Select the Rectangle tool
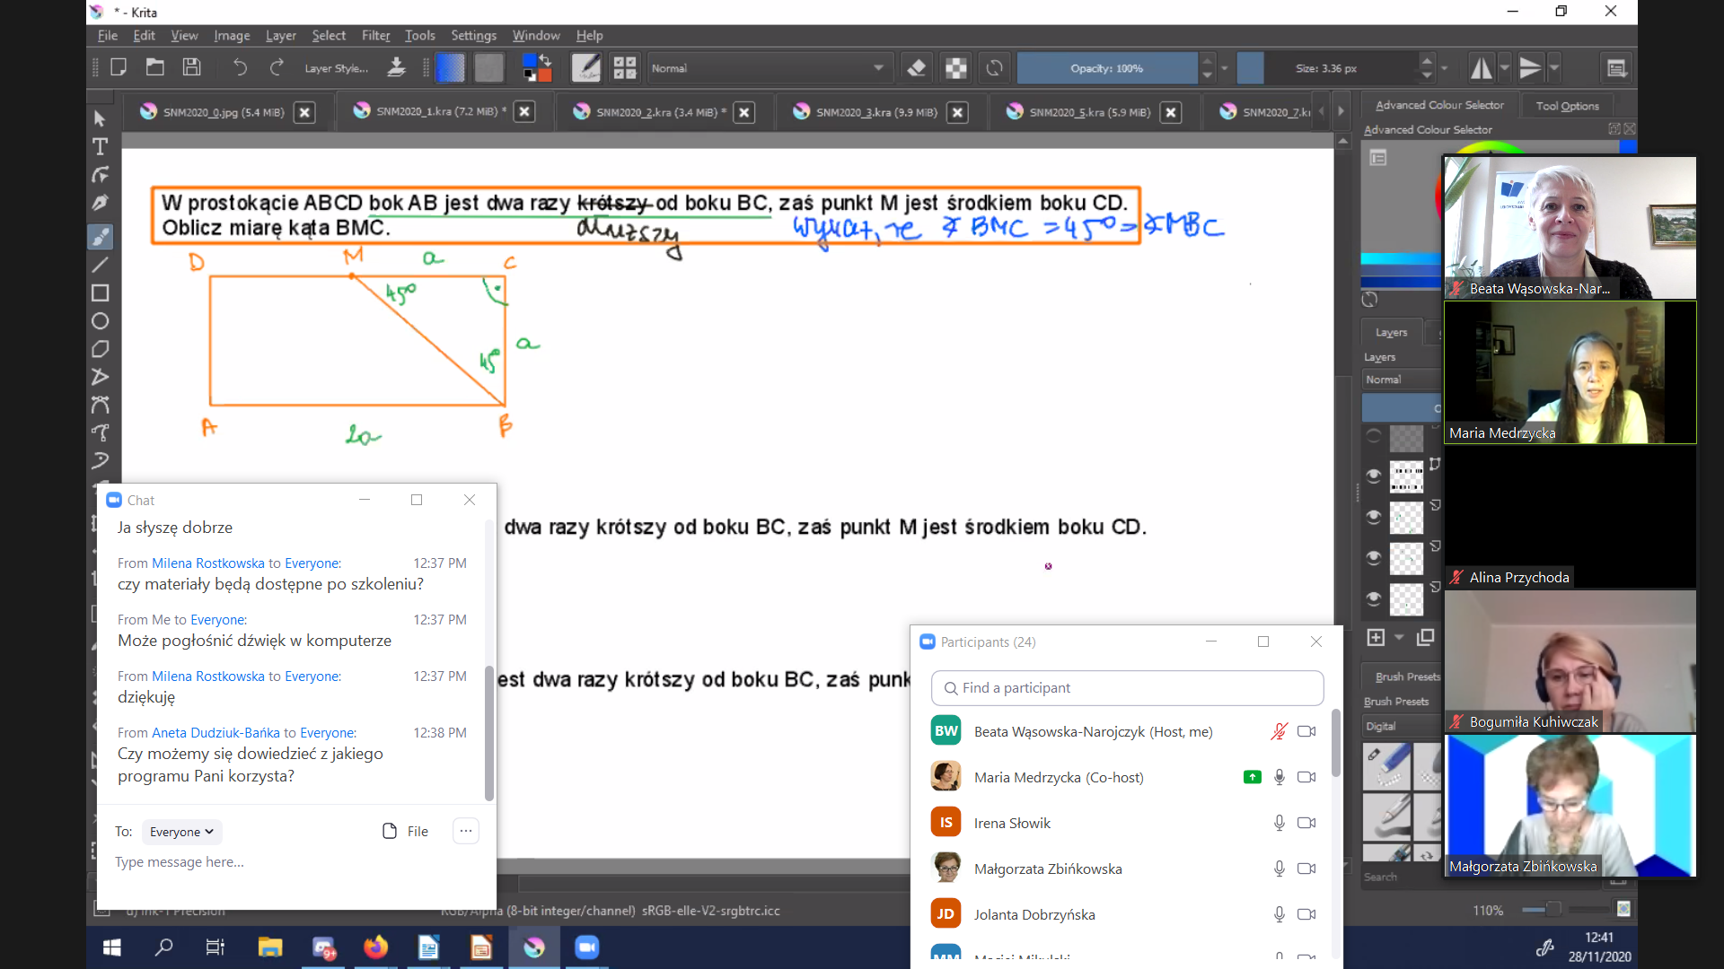Screen dimensions: 1724x969 click(x=101, y=293)
